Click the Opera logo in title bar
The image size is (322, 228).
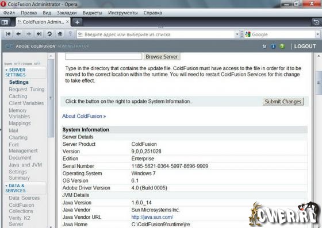click(3, 3)
